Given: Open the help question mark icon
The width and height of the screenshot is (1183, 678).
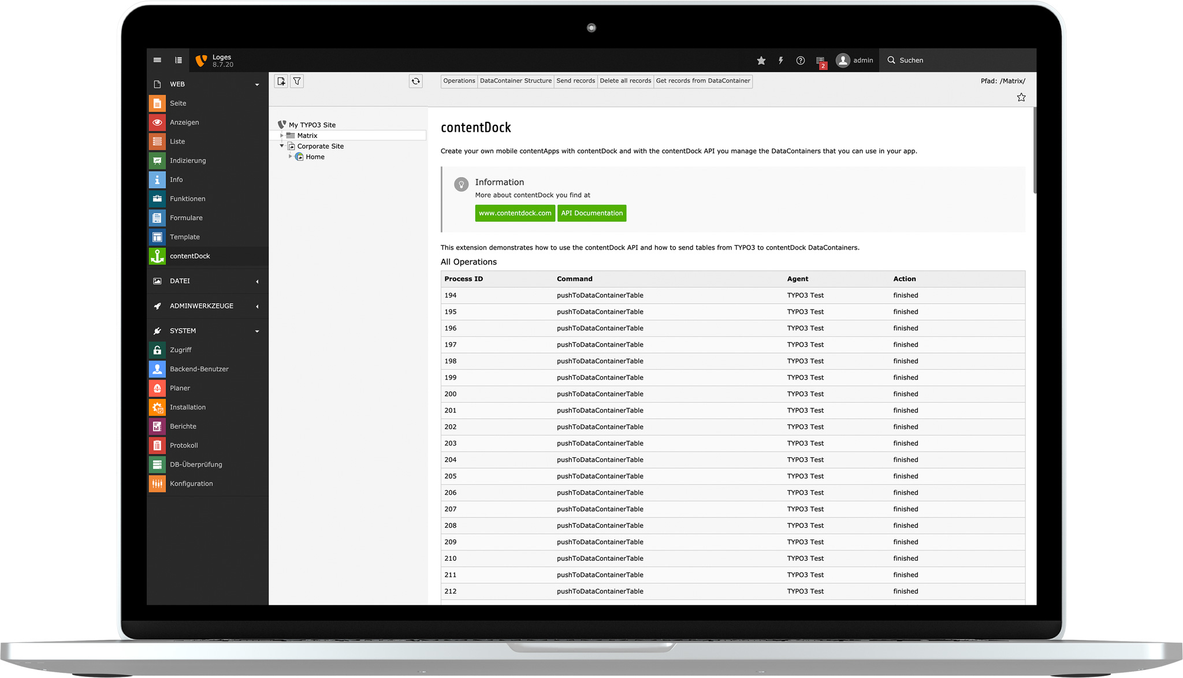Looking at the screenshot, I should tap(801, 60).
